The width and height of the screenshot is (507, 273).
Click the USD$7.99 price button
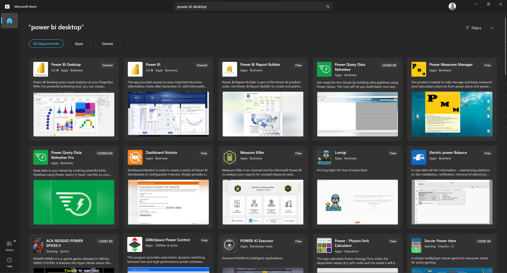tap(106, 241)
